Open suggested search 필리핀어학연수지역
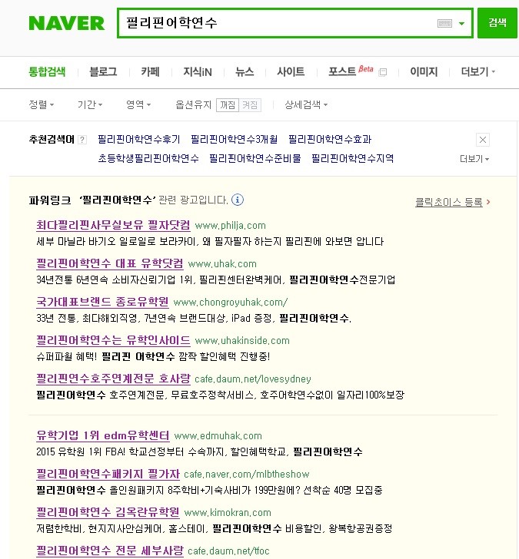This screenshot has width=519, height=559. (353, 158)
